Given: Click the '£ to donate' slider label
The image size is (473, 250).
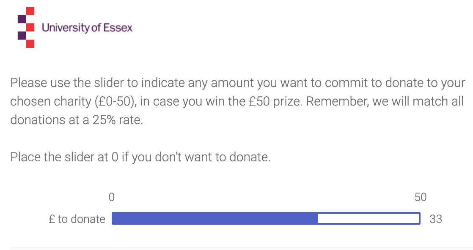Looking at the screenshot, I should tap(77, 219).
